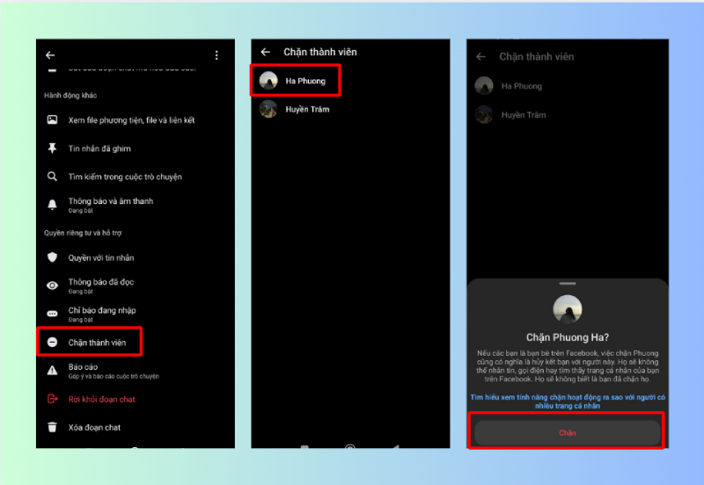This screenshot has width=704, height=485.
Task: Tap the pinned messages pin icon
Action: pyautogui.click(x=52, y=148)
